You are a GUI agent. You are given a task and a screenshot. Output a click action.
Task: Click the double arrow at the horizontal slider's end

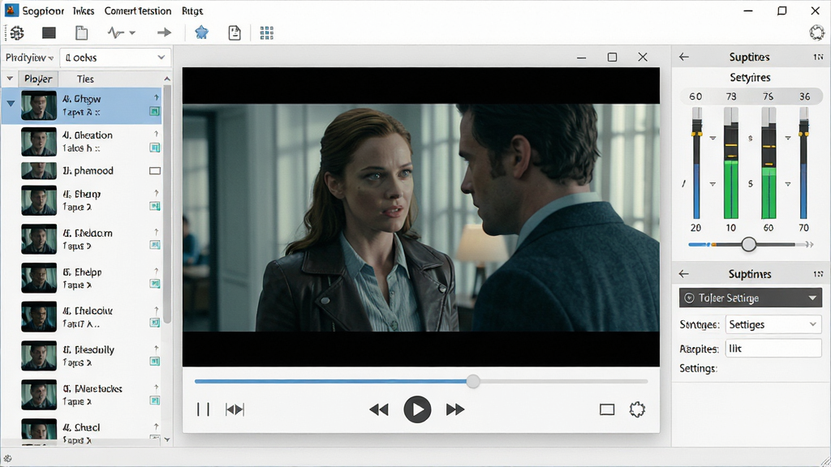809,244
